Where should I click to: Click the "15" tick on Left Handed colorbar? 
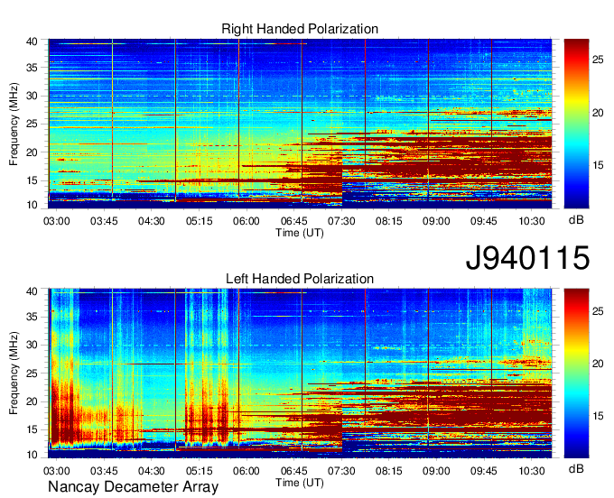(598, 416)
